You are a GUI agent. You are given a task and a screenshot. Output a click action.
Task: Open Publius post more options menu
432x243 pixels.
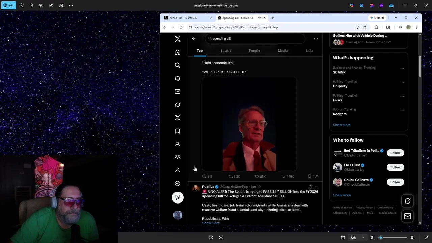pyautogui.click(x=317, y=187)
